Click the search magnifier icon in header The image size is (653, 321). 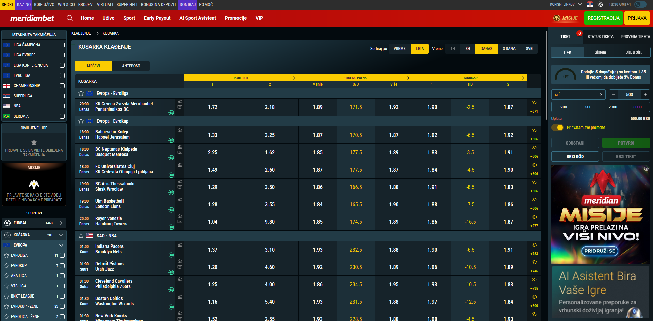pos(70,18)
